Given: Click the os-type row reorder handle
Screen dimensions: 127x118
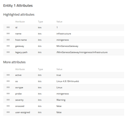Looking at the screenshot, I should point(8,87).
